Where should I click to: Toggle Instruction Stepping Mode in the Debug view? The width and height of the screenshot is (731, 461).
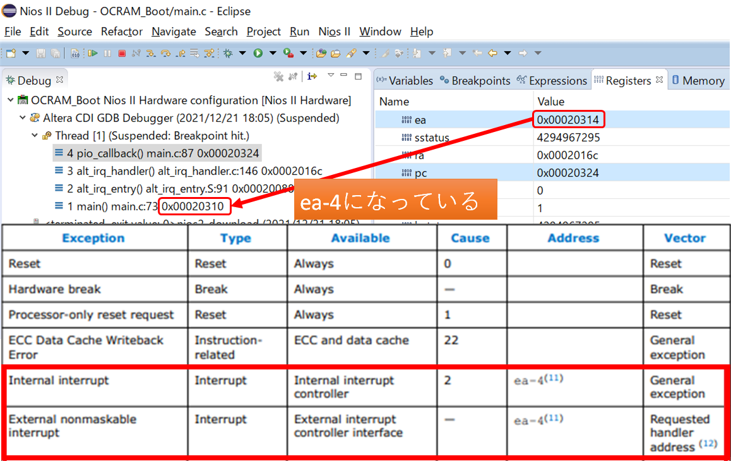pos(312,76)
